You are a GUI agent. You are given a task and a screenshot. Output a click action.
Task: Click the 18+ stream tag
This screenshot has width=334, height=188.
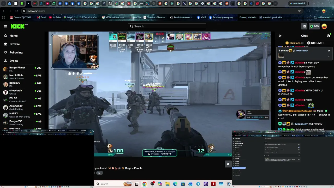pyautogui.click(x=99, y=173)
